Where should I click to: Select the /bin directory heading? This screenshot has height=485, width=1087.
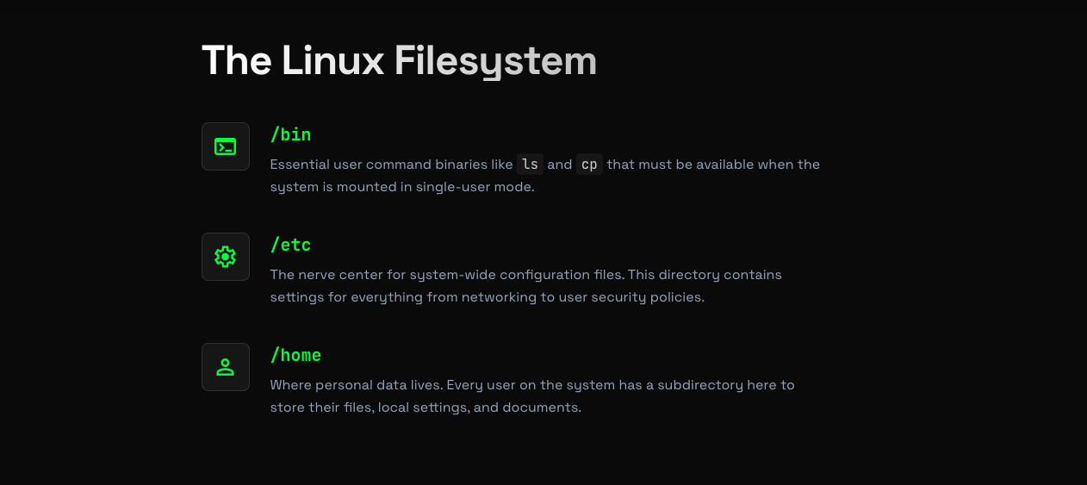290,134
